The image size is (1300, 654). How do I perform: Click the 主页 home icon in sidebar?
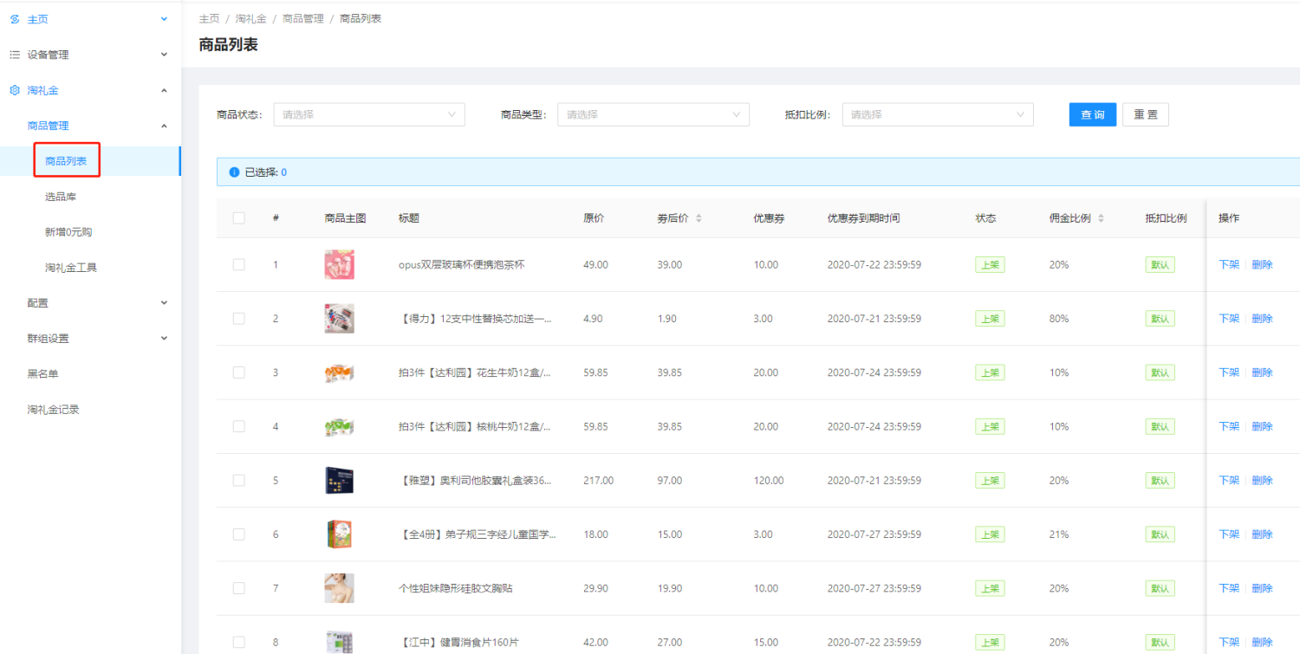pyautogui.click(x=14, y=19)
